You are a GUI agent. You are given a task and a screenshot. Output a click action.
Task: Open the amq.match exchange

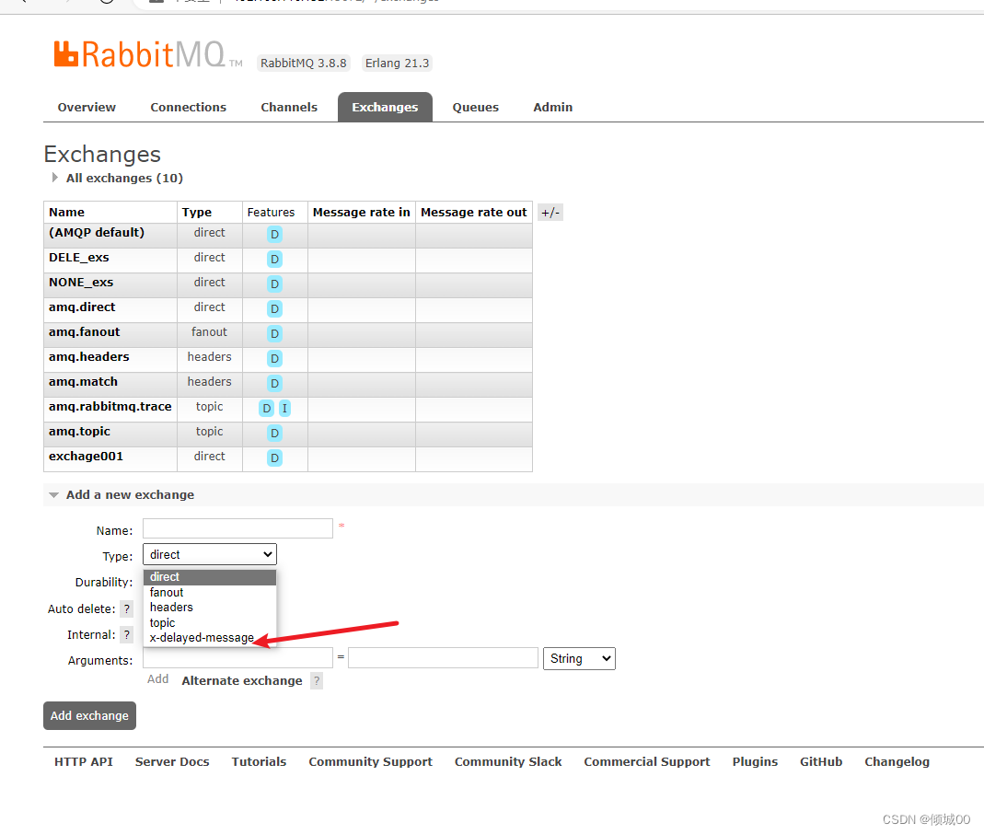(84, 382)
